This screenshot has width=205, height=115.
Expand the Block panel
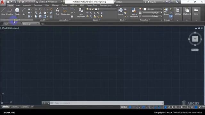click(123, 20)
